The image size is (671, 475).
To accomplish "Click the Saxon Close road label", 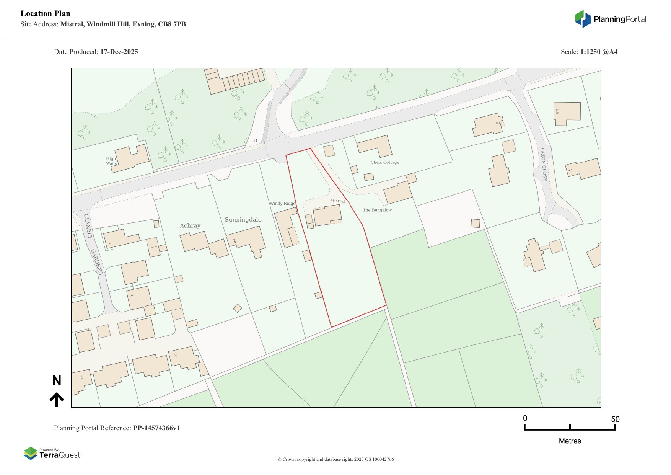I will (x=543, y=164).
